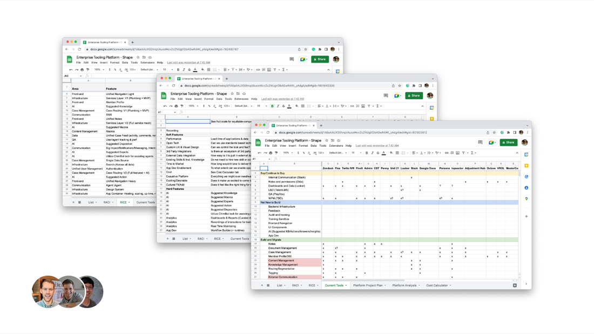
Task: Open the Current Tools sheet tab menu
Action: pyautogui.click(x=347, y=285)
